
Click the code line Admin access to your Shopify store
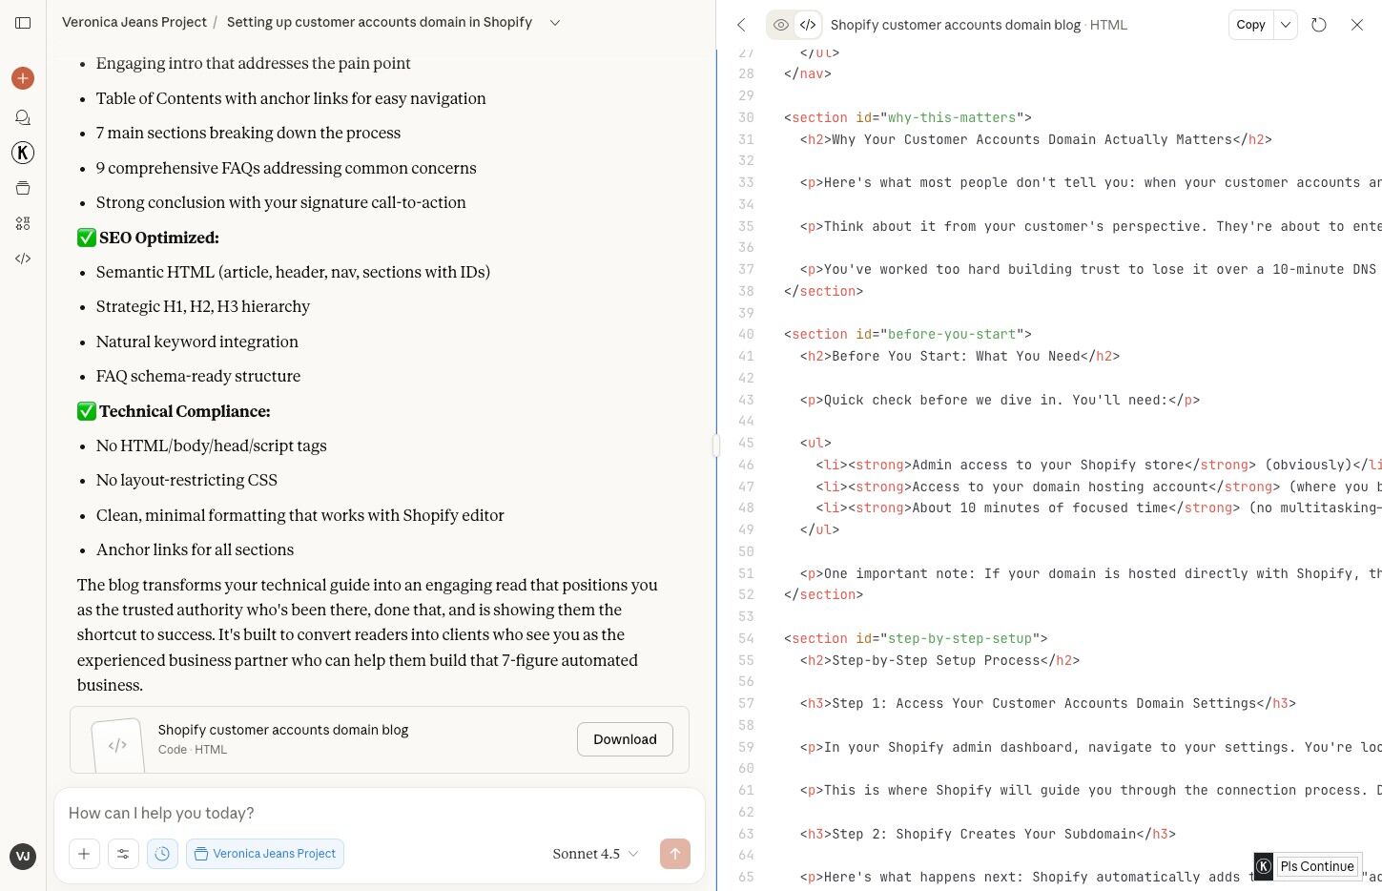(x=1099, y=465)
